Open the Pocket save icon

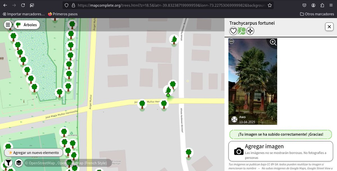tap(304, 5)
